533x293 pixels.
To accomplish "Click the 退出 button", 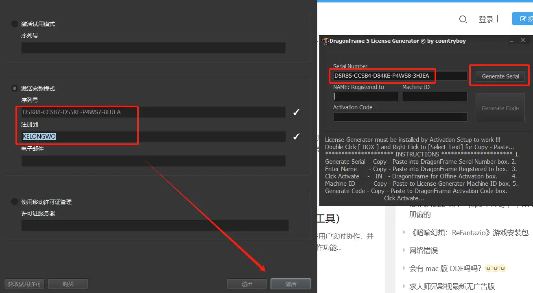I will [247, 284].
